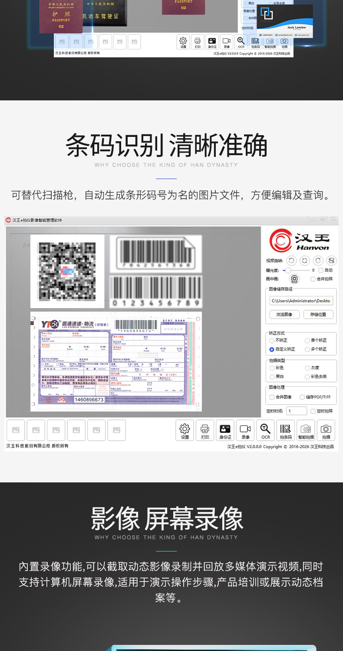The image size is (343, 651).
Task: Click the 画中画 webcam icon
Action: [x=294, y=279]
